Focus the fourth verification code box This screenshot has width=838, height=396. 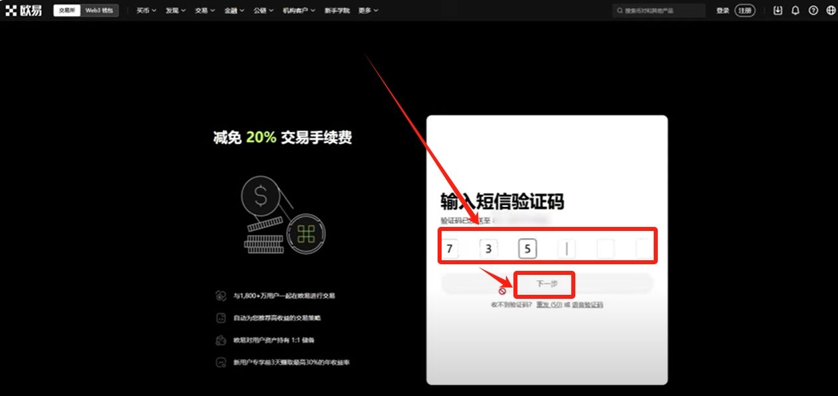(x=567, y=249)
